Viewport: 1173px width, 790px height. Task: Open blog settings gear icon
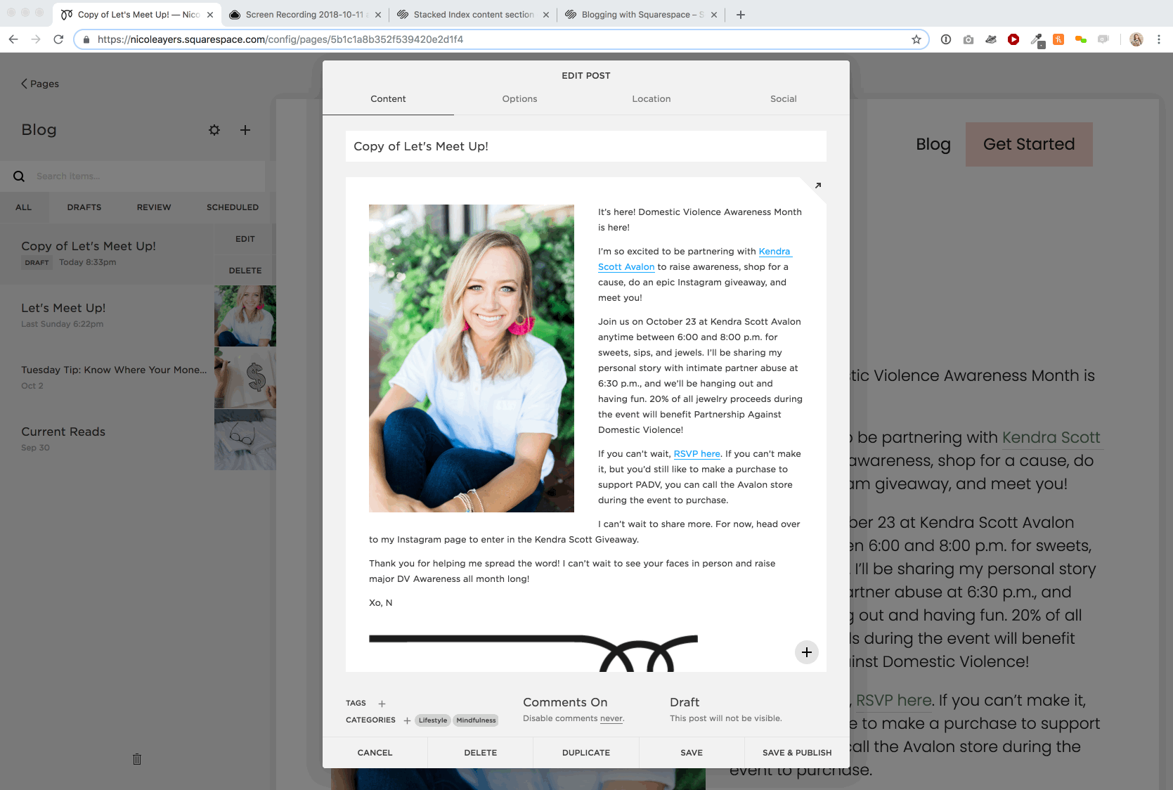tap(214, 130)
